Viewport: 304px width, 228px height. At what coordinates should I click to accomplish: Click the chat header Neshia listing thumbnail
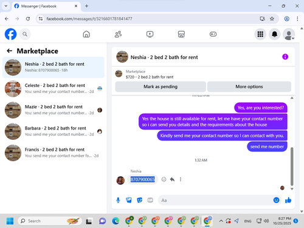pos(122,57)
